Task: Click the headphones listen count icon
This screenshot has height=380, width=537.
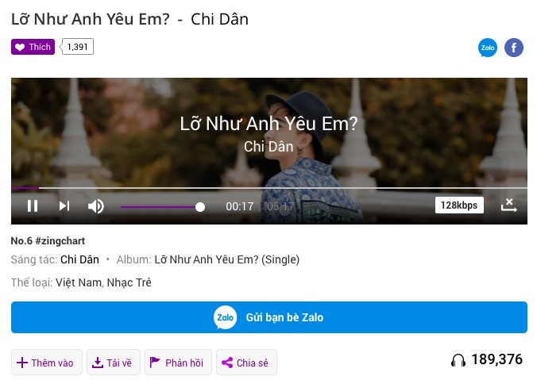Action: pyautogui.click(x=458, y=360)
